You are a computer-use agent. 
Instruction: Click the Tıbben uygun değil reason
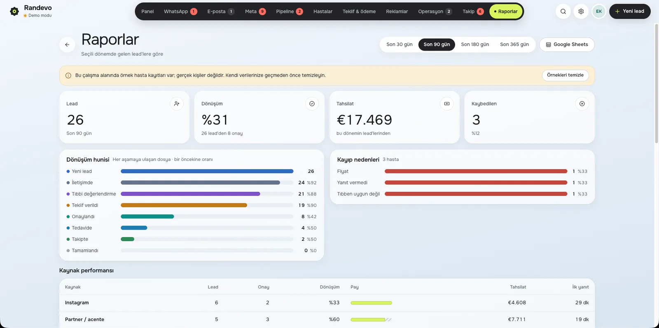coord(358,194)
